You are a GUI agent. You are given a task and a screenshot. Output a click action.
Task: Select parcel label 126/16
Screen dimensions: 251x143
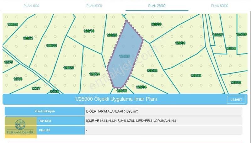pyautogui.click(x=89, y=31)
